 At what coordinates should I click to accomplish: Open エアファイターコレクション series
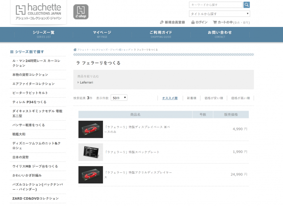(38, 84)
